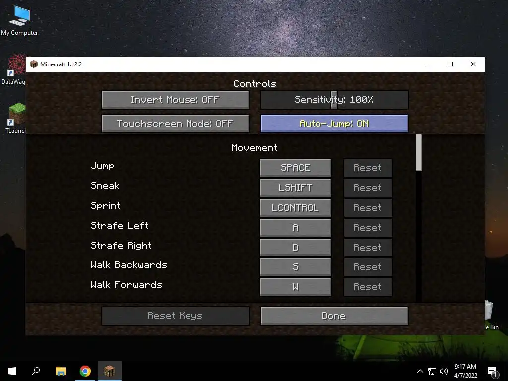Click the Sneak label text
Viewport: 508px width, 381px height.
[105, 186]
